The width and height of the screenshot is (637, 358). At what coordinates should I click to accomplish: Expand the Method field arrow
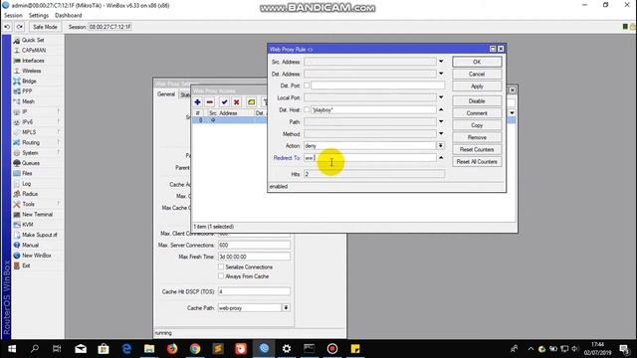441,134
